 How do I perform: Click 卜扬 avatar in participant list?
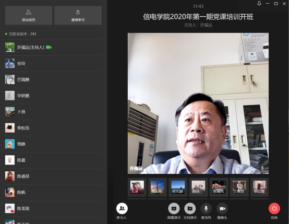click(x=10, y=112)
